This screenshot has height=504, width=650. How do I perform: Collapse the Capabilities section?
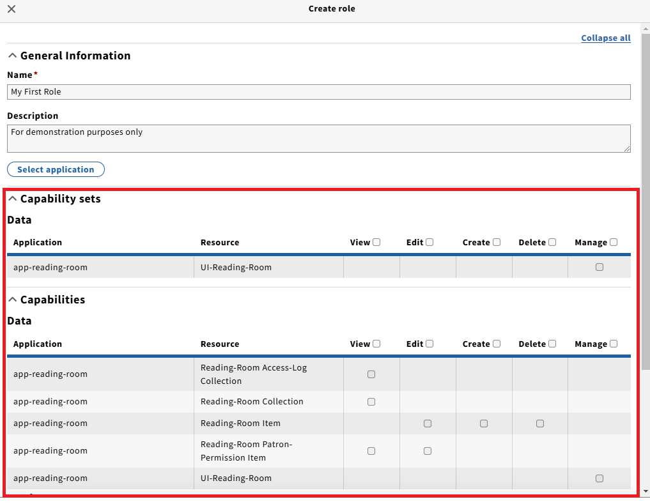(12, 300)
